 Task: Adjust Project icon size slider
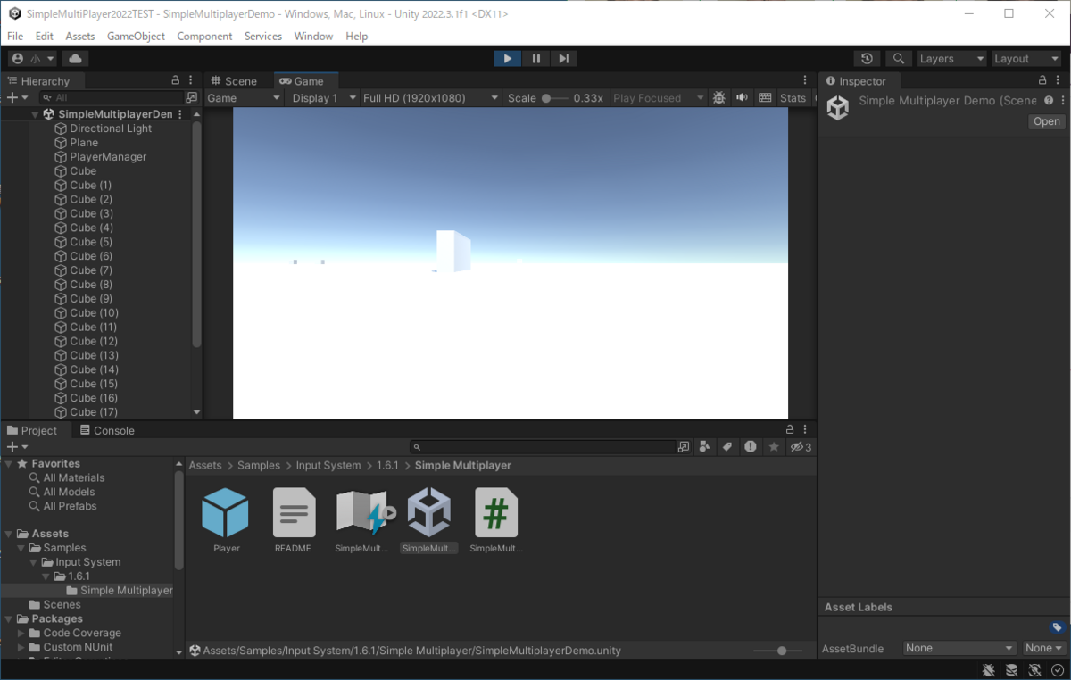(776, 651)
